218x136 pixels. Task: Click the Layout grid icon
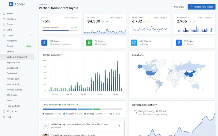click(4, 35)
